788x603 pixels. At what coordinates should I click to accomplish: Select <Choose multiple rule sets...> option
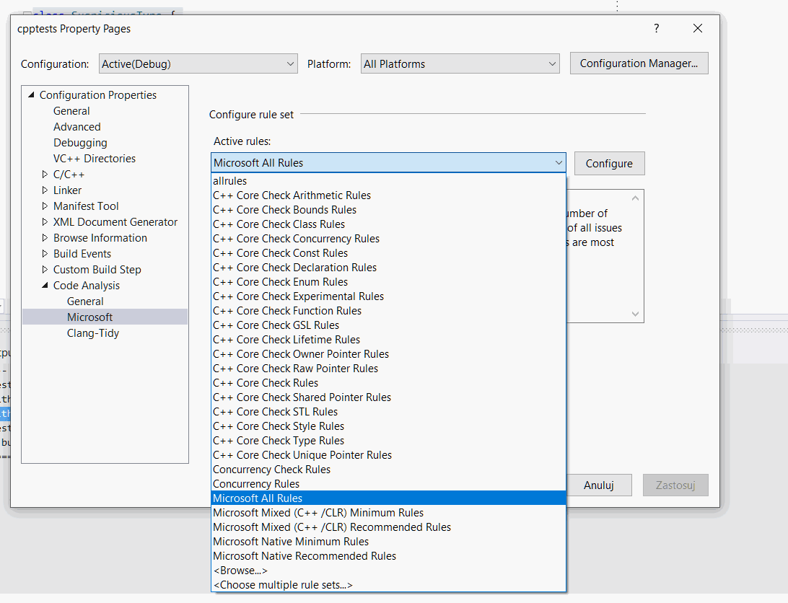pos(388,585)
